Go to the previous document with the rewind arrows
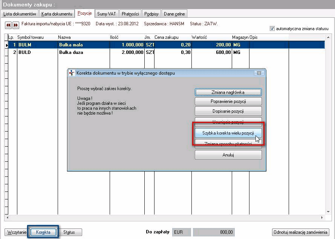The image size is (335, 239). pyautogui.click(x=8, y=25)
